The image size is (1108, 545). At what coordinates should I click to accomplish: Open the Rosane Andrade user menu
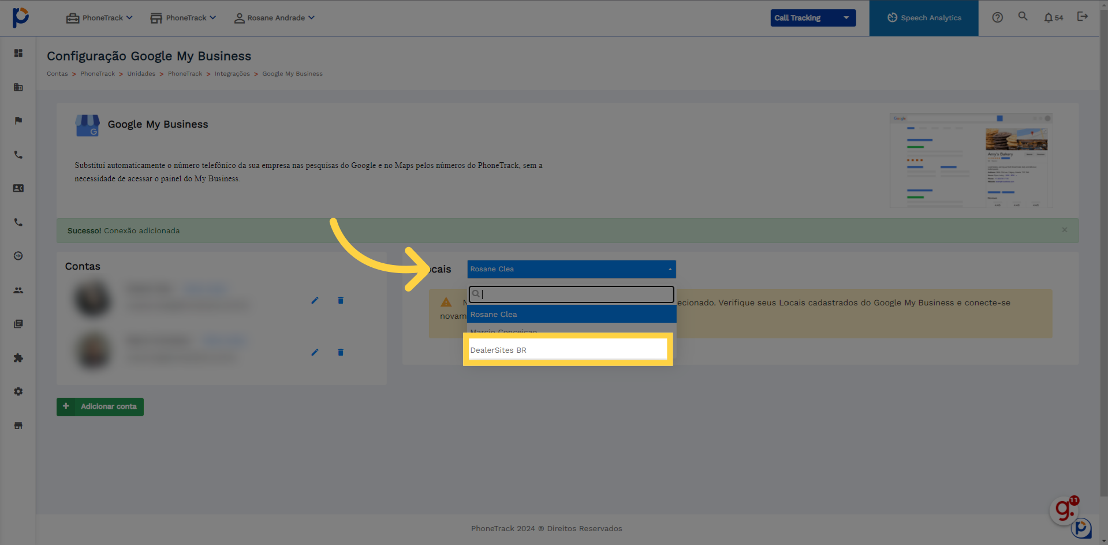[x=274, y=18]
